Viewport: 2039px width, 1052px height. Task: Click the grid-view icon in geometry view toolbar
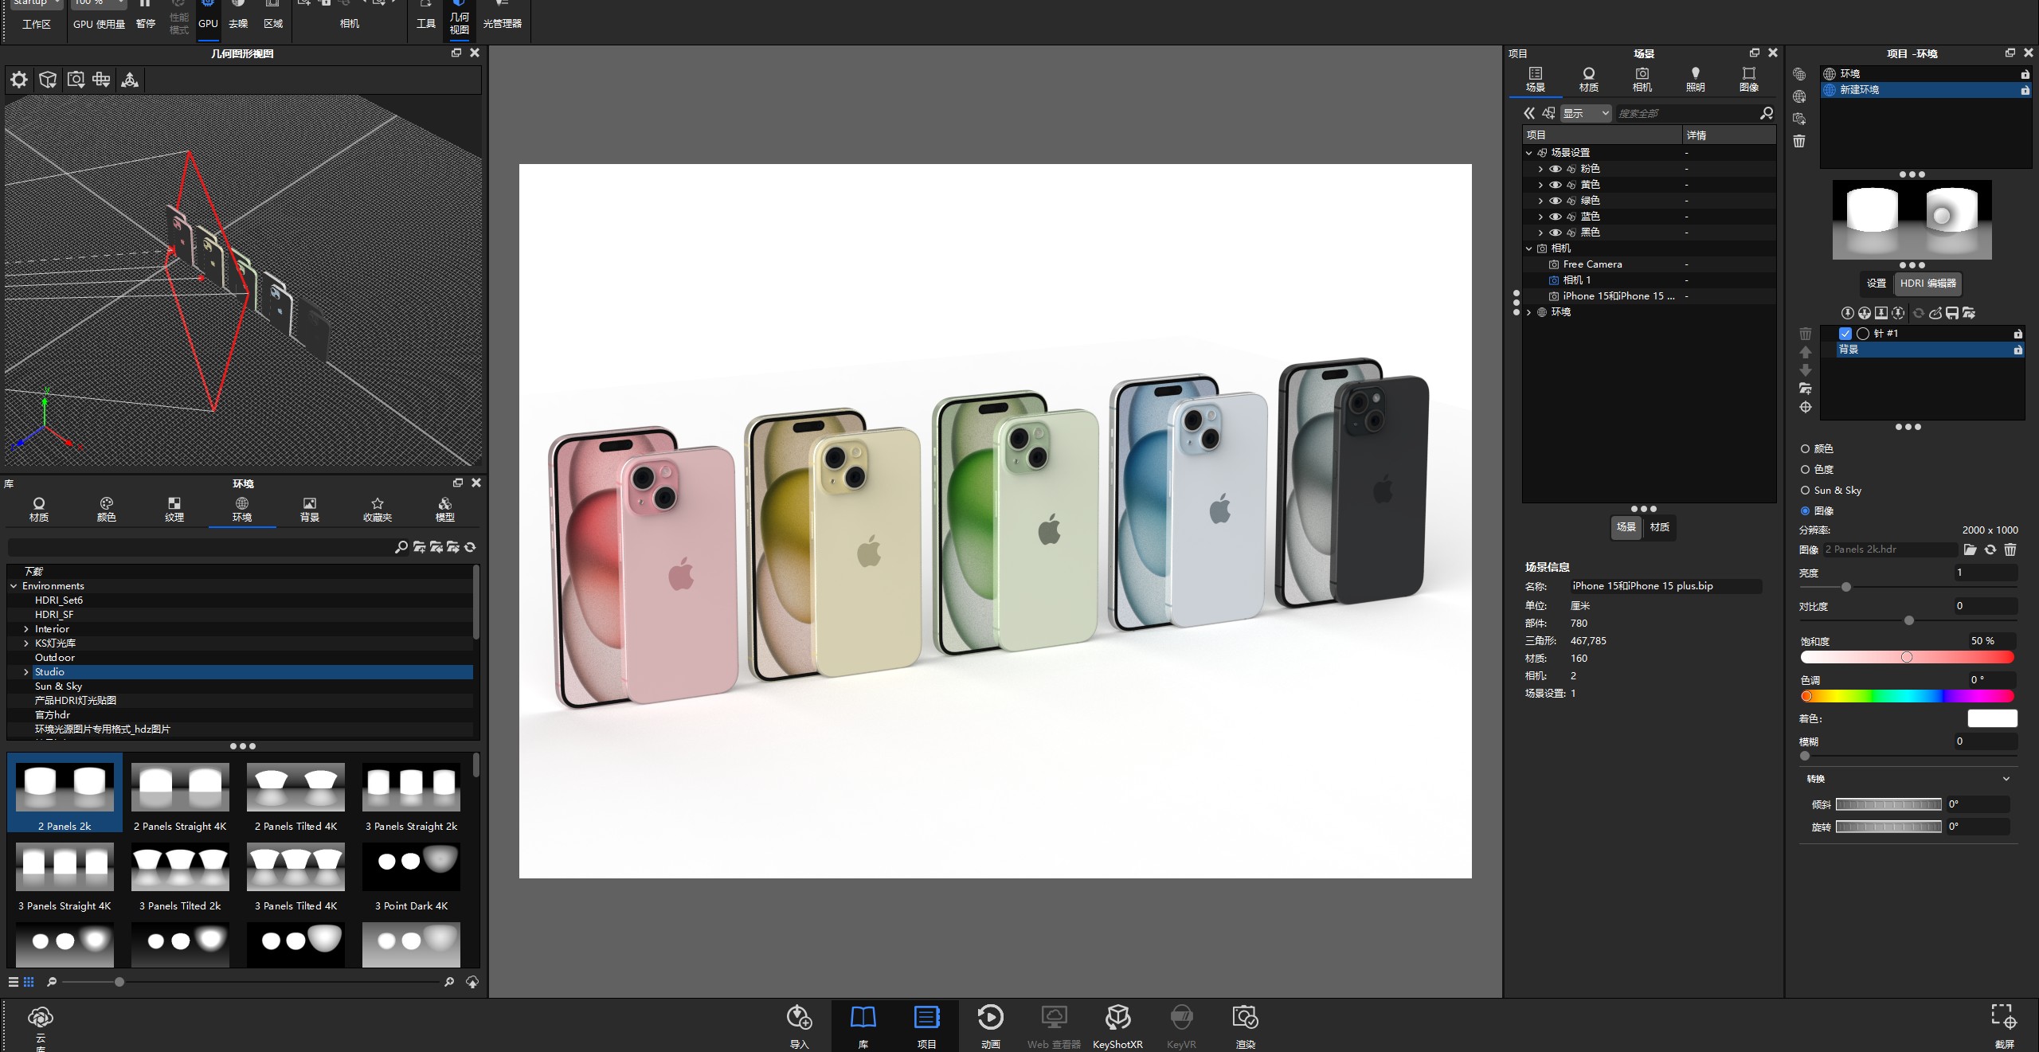coord(101,80)
